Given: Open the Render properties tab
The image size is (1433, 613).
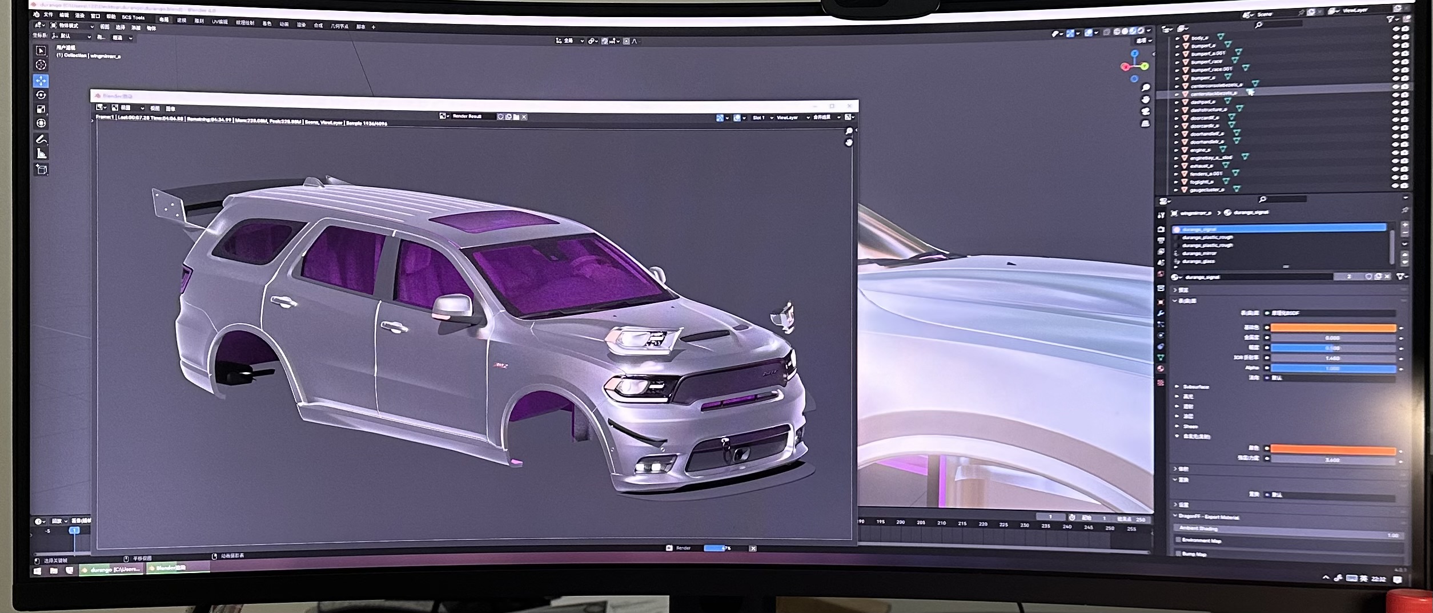Looking at the screenshot, I should [1161, 229].
